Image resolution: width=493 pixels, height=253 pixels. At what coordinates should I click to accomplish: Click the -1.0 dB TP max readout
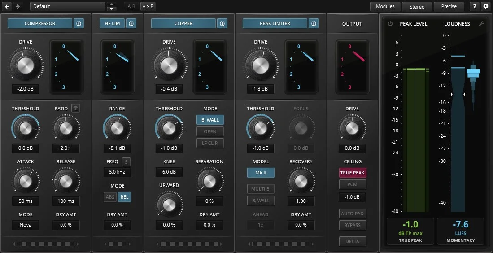point(410,231)
